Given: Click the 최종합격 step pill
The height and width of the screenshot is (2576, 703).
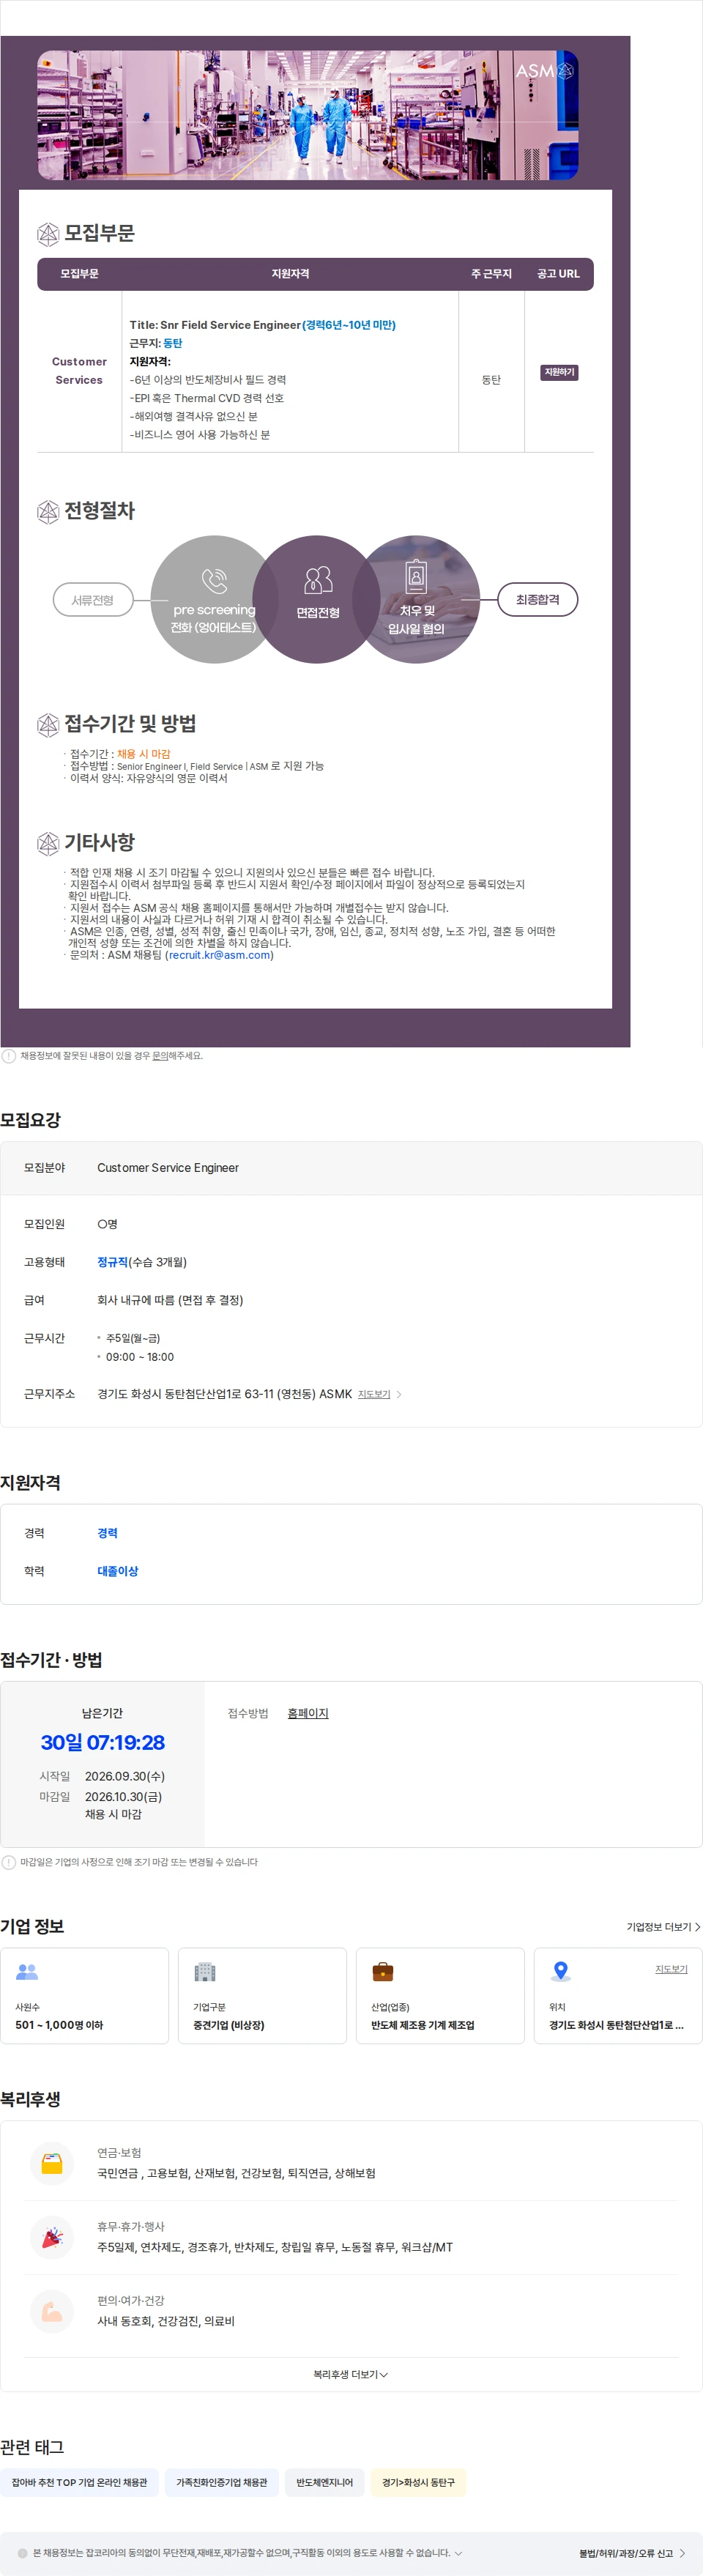Looking at the screenshot, I should pos(538,600).
